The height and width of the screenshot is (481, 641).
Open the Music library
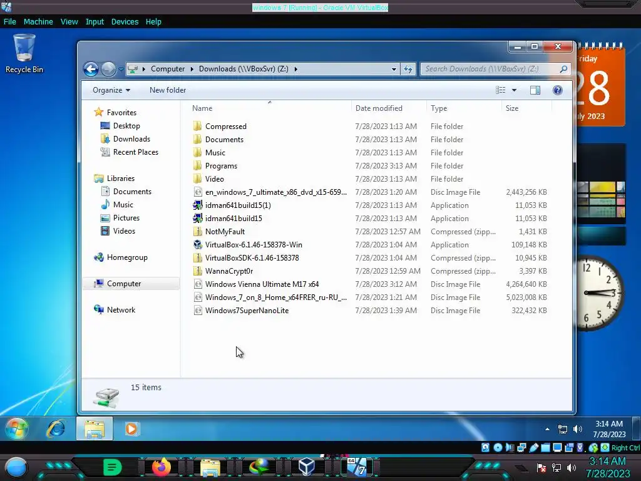tap(123, 205)
